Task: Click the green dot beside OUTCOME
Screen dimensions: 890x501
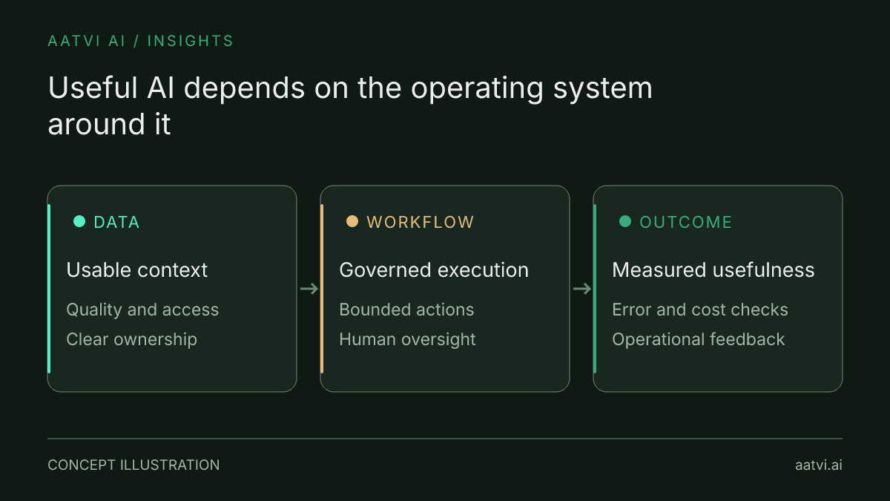Action: tap(625, 221)
